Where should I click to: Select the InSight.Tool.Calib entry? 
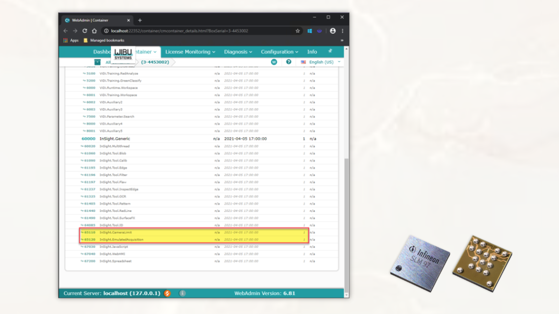114,160
